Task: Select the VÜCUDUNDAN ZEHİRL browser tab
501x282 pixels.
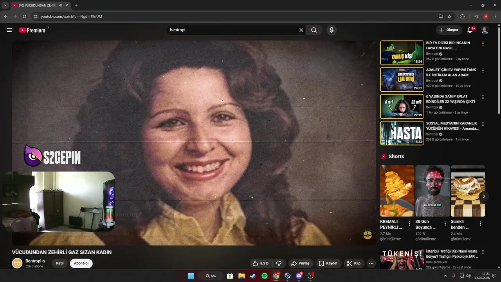Action: pyautogui.click(x=37, y=5)
